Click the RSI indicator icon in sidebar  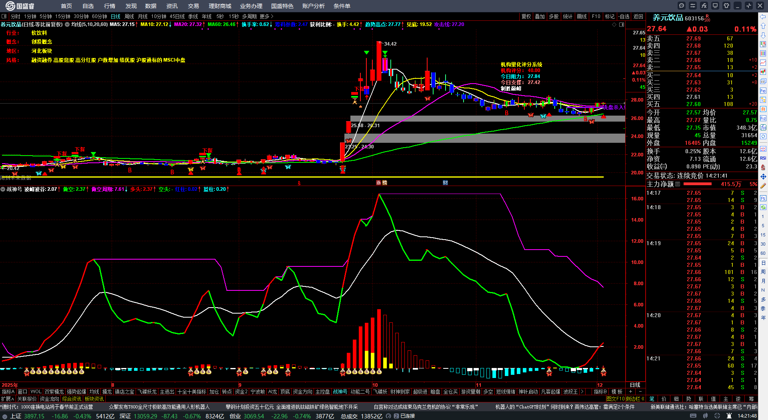[763, 158]
